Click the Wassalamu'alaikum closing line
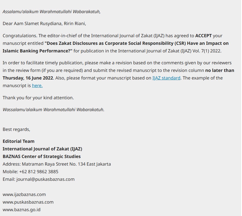 [x=54, y=110]
